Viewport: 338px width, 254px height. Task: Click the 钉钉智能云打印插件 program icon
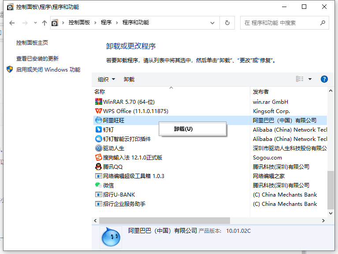point(99,139)
